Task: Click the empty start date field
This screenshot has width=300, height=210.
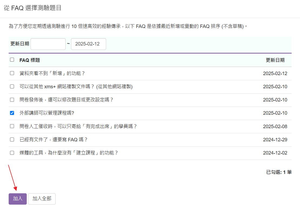Action: pos(48,44)
